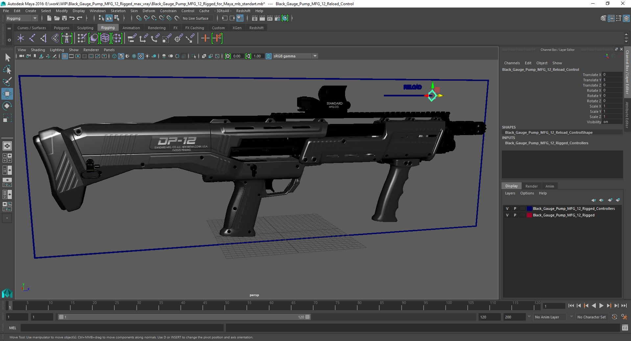Click the Save Scene disk icon

(x=64, y=18)
